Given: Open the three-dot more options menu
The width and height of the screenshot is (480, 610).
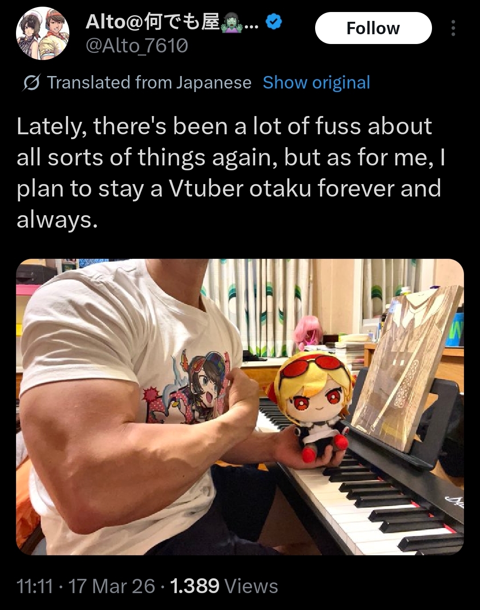Looking at the screenshot, I should 453,28.
